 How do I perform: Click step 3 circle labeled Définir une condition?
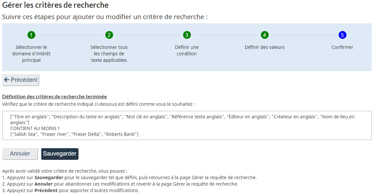tap(187, 35)
